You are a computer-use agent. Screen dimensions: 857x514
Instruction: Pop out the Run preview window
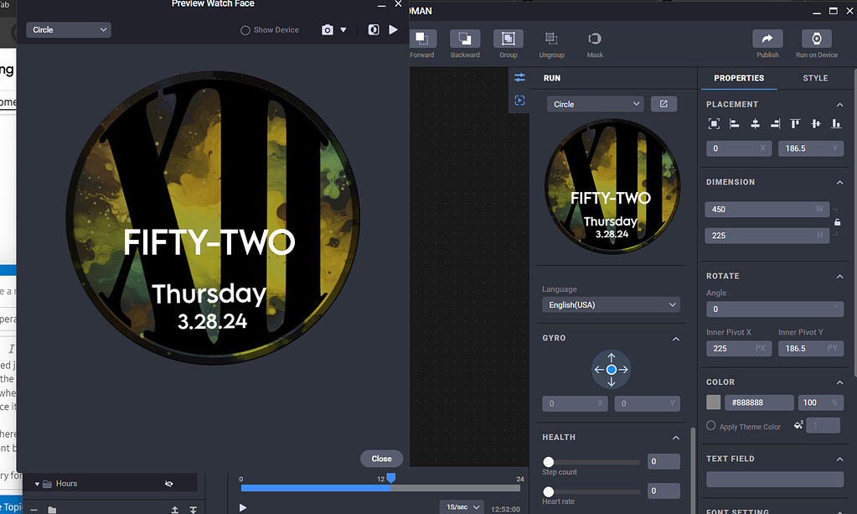point(663,104)
